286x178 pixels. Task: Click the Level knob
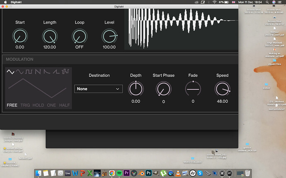coord(109,36)
